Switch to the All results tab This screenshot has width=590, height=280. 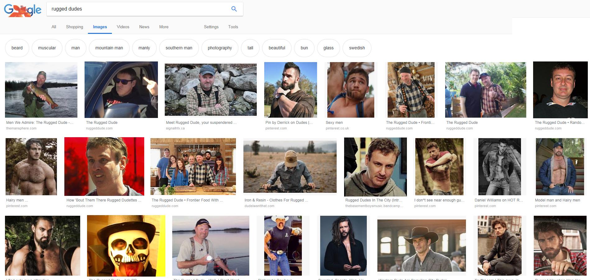[54, 27]
